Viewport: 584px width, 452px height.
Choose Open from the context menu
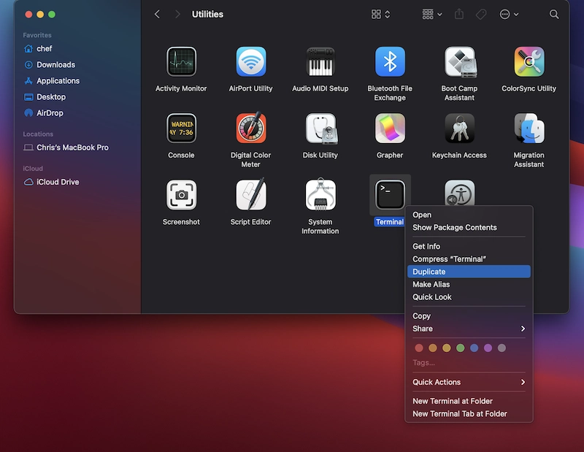tap(469, 215)
